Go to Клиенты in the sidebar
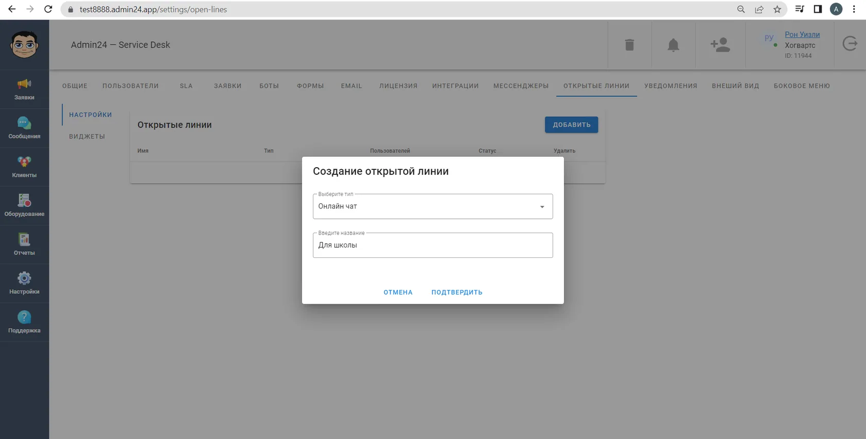Image resolution: width=866 pixels, height=439 pixels. [24, 167]
